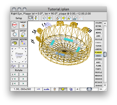The image size is (117, 105).
Task: Click the Plaque 270° rotation dial
Action: 19,55
